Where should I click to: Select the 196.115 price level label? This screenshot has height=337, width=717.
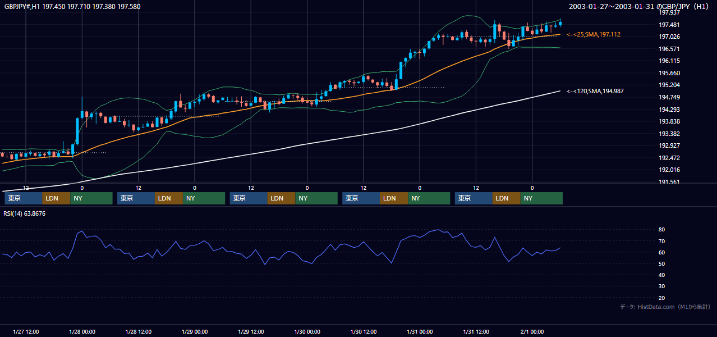click(669, 61)
